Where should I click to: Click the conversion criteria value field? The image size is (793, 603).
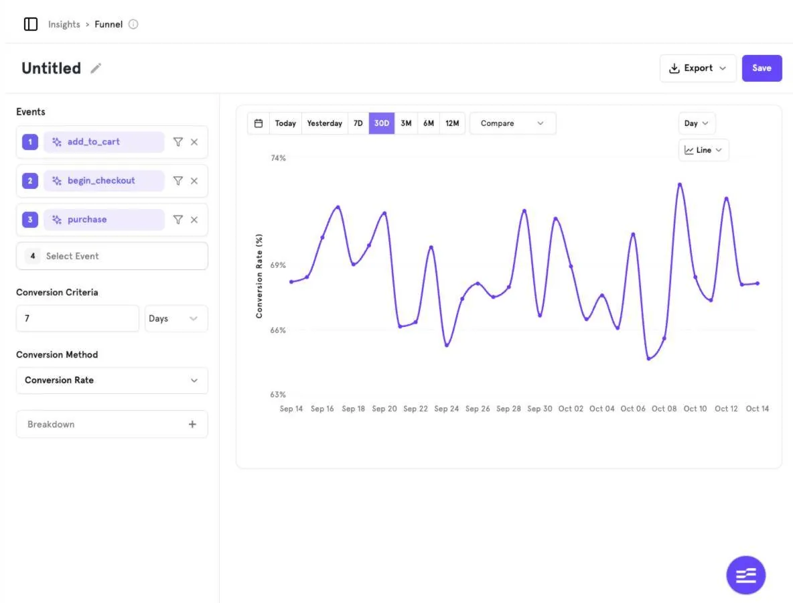pyautogui.click(x=78, y=319)
